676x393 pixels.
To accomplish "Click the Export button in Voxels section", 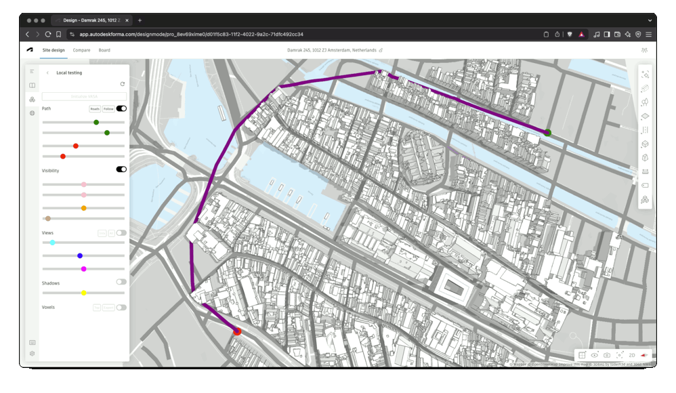I will pos(108,308).
